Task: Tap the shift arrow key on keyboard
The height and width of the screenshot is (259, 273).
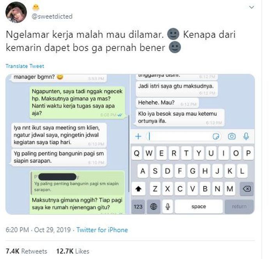Action: 138,189
